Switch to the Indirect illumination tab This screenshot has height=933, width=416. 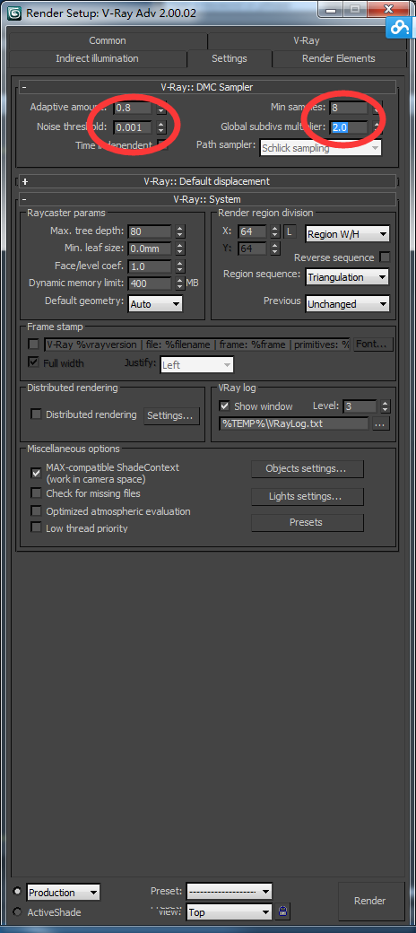(x=97, y=58)
